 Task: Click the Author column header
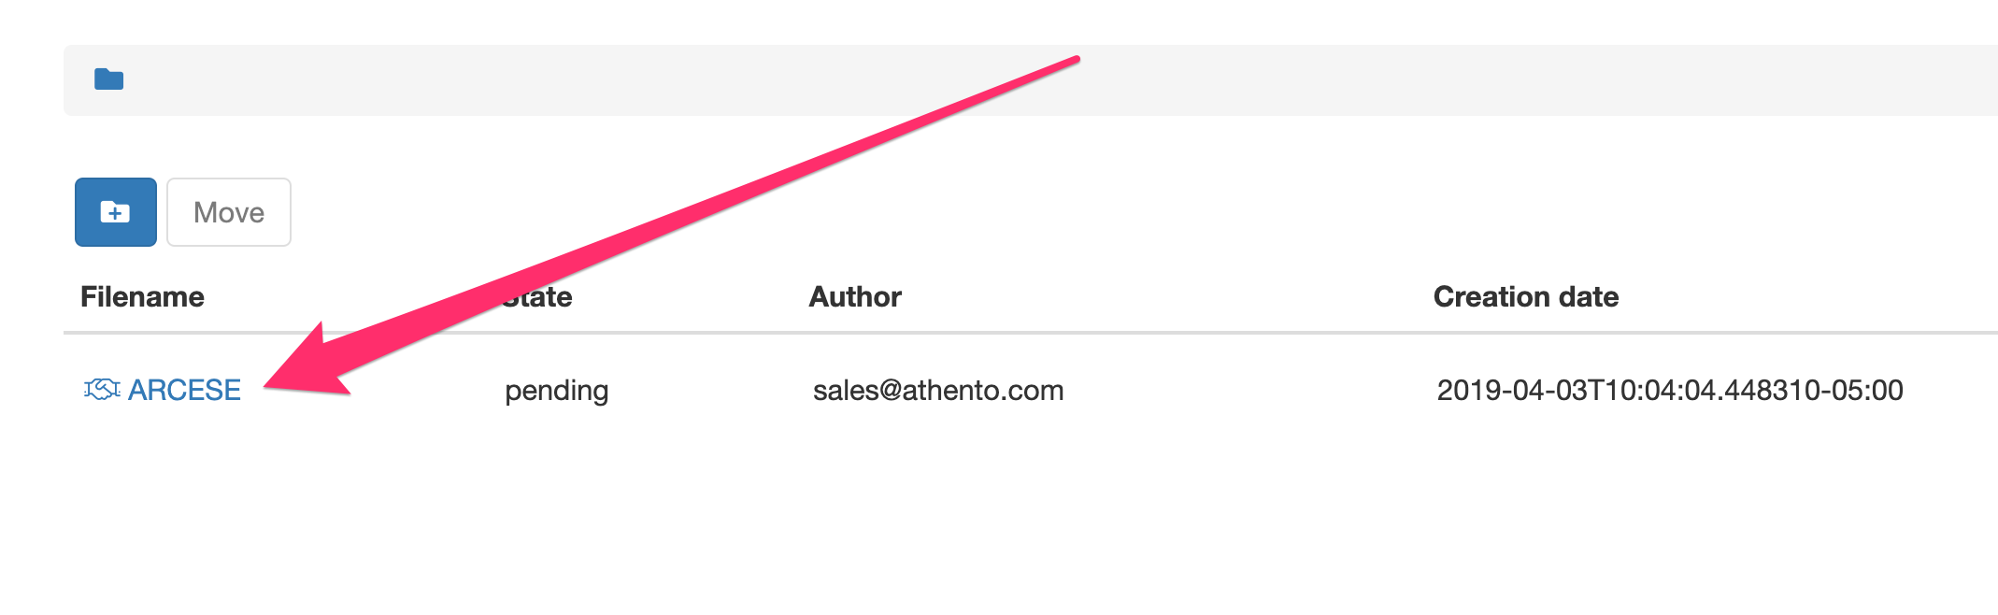(854, 297)
